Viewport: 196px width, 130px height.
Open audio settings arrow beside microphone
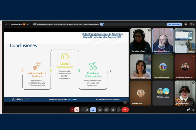point(72,110)
